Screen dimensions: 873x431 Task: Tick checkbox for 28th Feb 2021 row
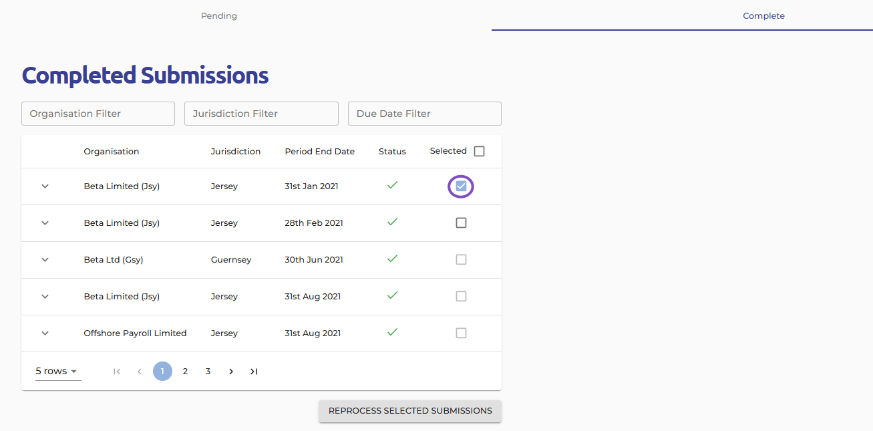461,223
